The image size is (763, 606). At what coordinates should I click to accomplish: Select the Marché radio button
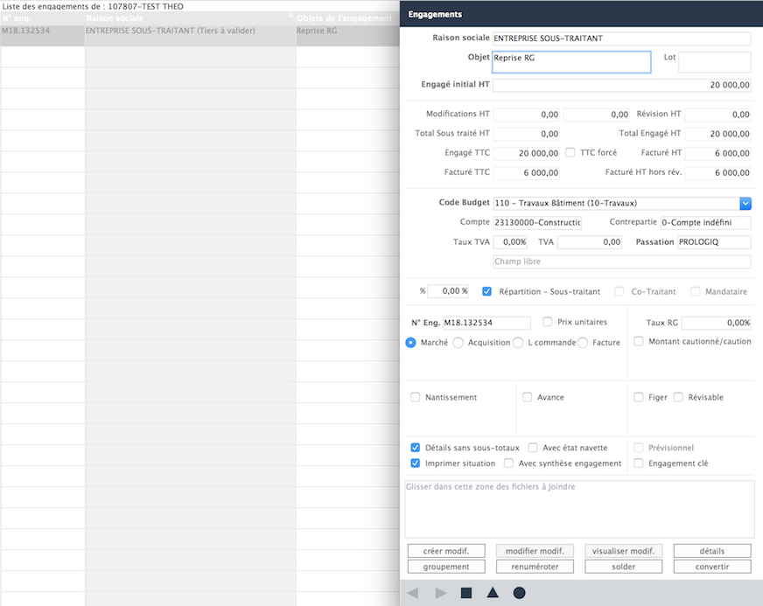click(410, 343)
